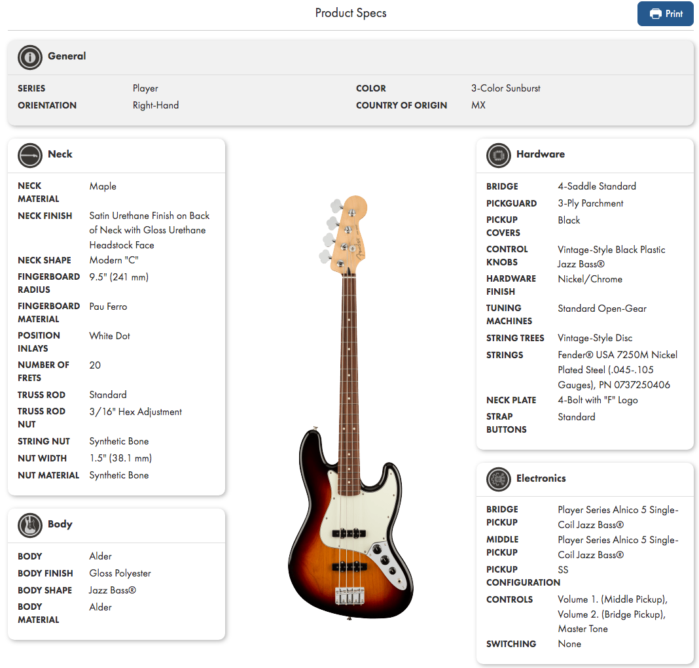Click the Neck section heading
The height and width of the screenshot is (668, 699).
[60, 154]
